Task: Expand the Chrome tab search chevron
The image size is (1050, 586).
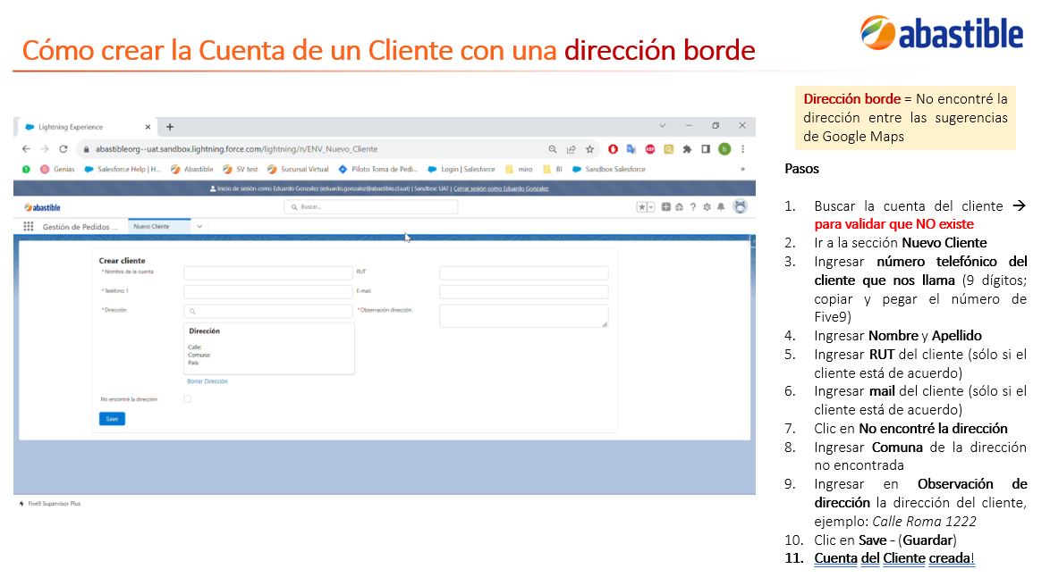Action: (662, 126)
